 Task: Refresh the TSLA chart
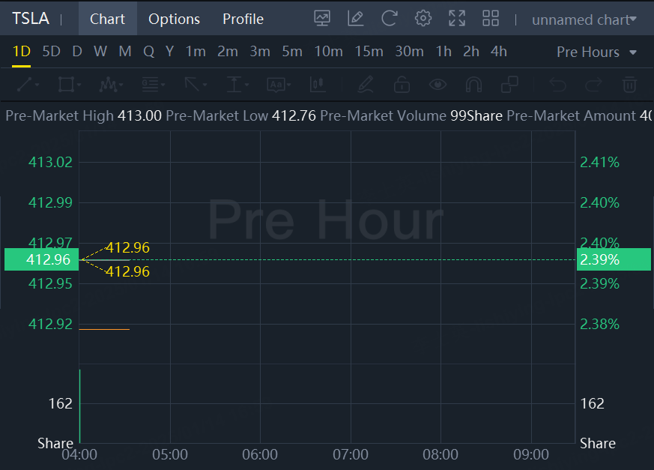coord(390,19)
